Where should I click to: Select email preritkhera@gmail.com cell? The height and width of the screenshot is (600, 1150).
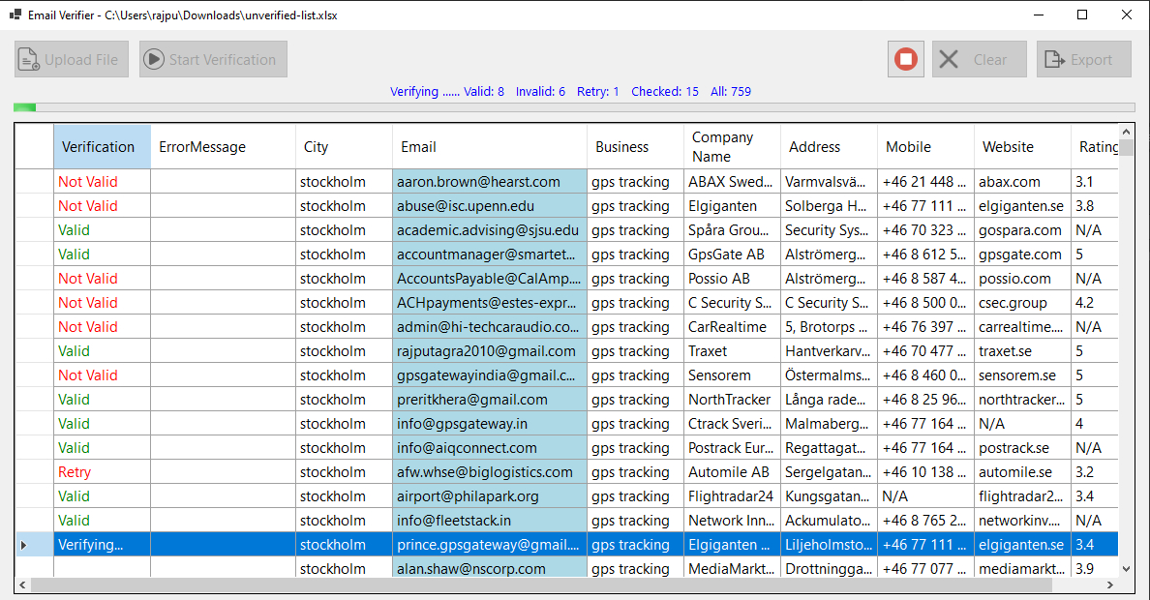coord(490,400)
